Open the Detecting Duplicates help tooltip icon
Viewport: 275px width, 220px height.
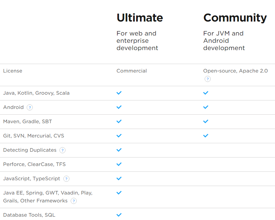(62, 150)
